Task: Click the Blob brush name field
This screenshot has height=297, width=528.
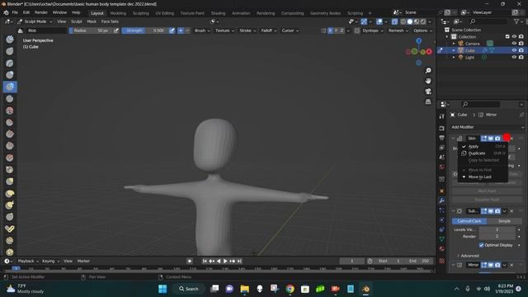Action: [46, 31]
